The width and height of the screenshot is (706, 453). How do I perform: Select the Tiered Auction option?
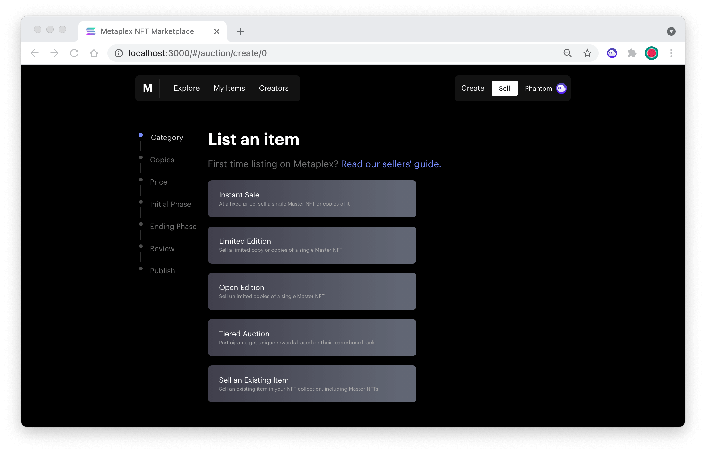tap(312, 337)
